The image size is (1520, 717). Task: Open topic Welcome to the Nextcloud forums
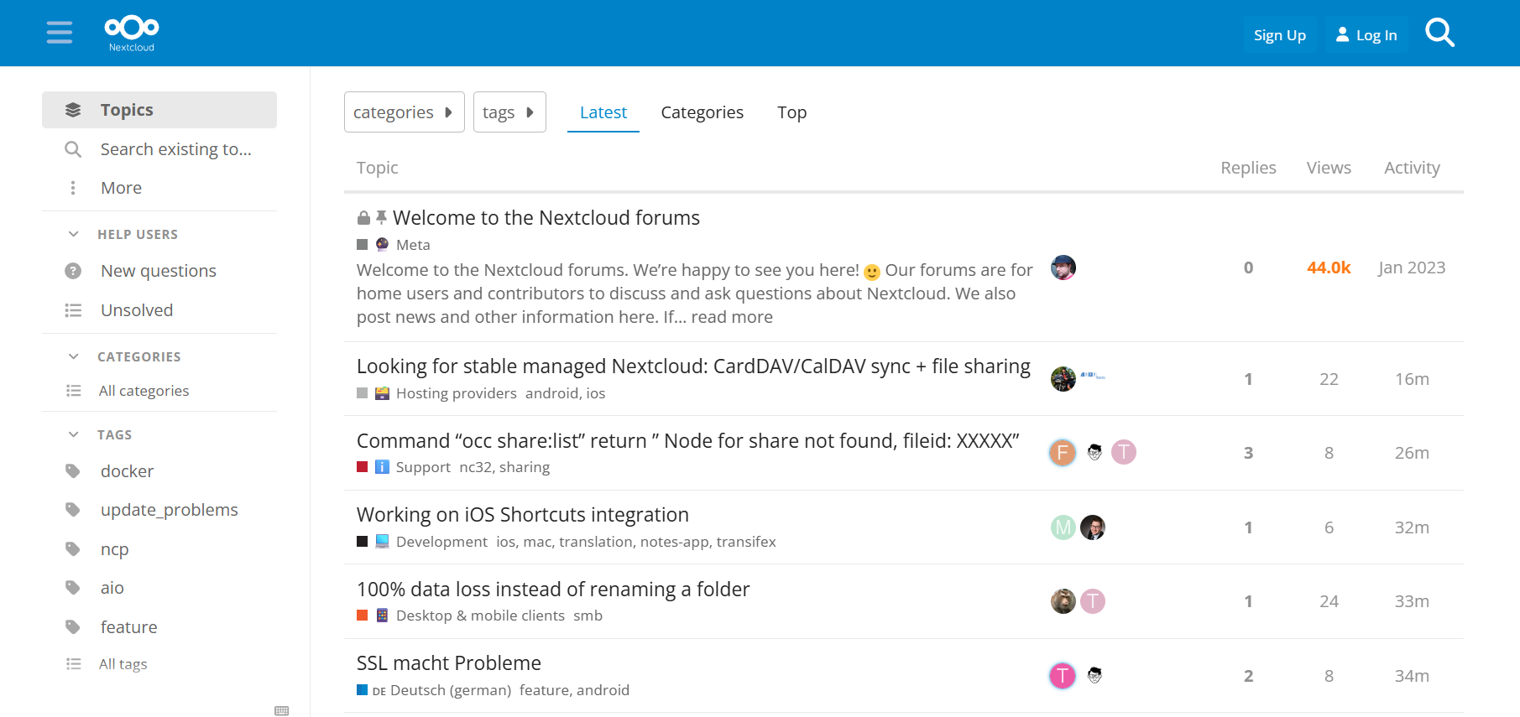tap(546, 218)
